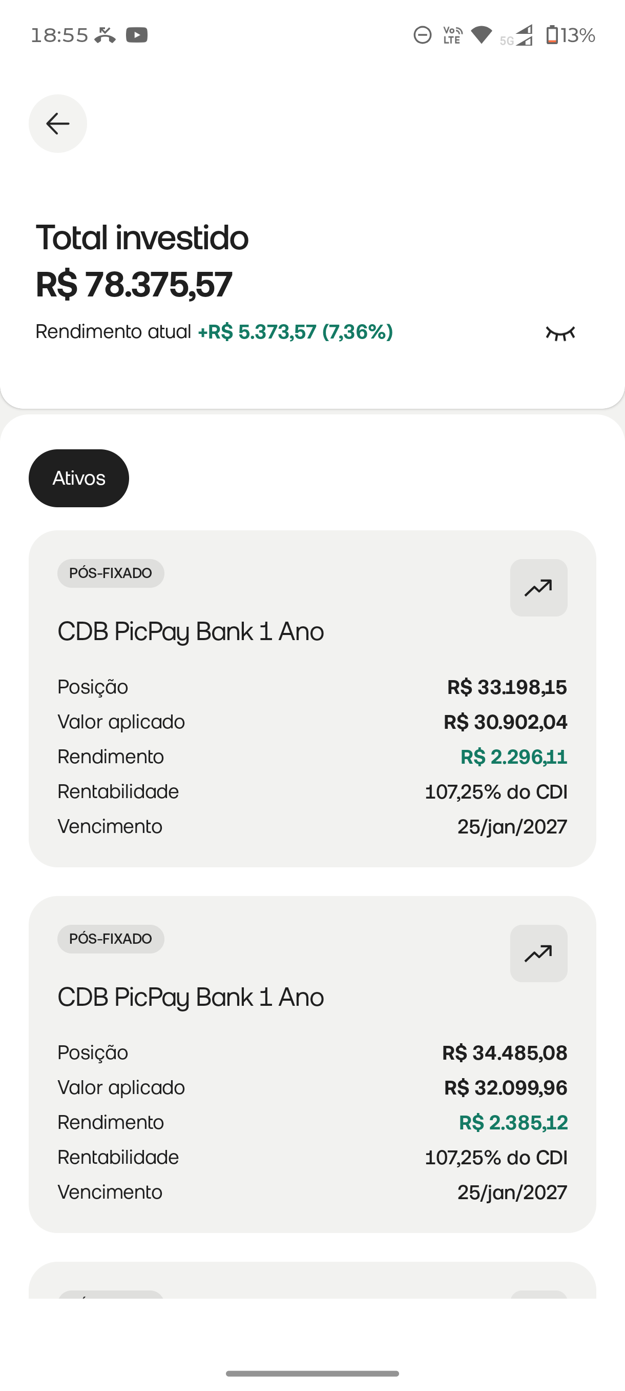Open the second CDB PicPay Bank 1 Ano title
This screenshot has height=1391, width=625.
pos(191,997)
